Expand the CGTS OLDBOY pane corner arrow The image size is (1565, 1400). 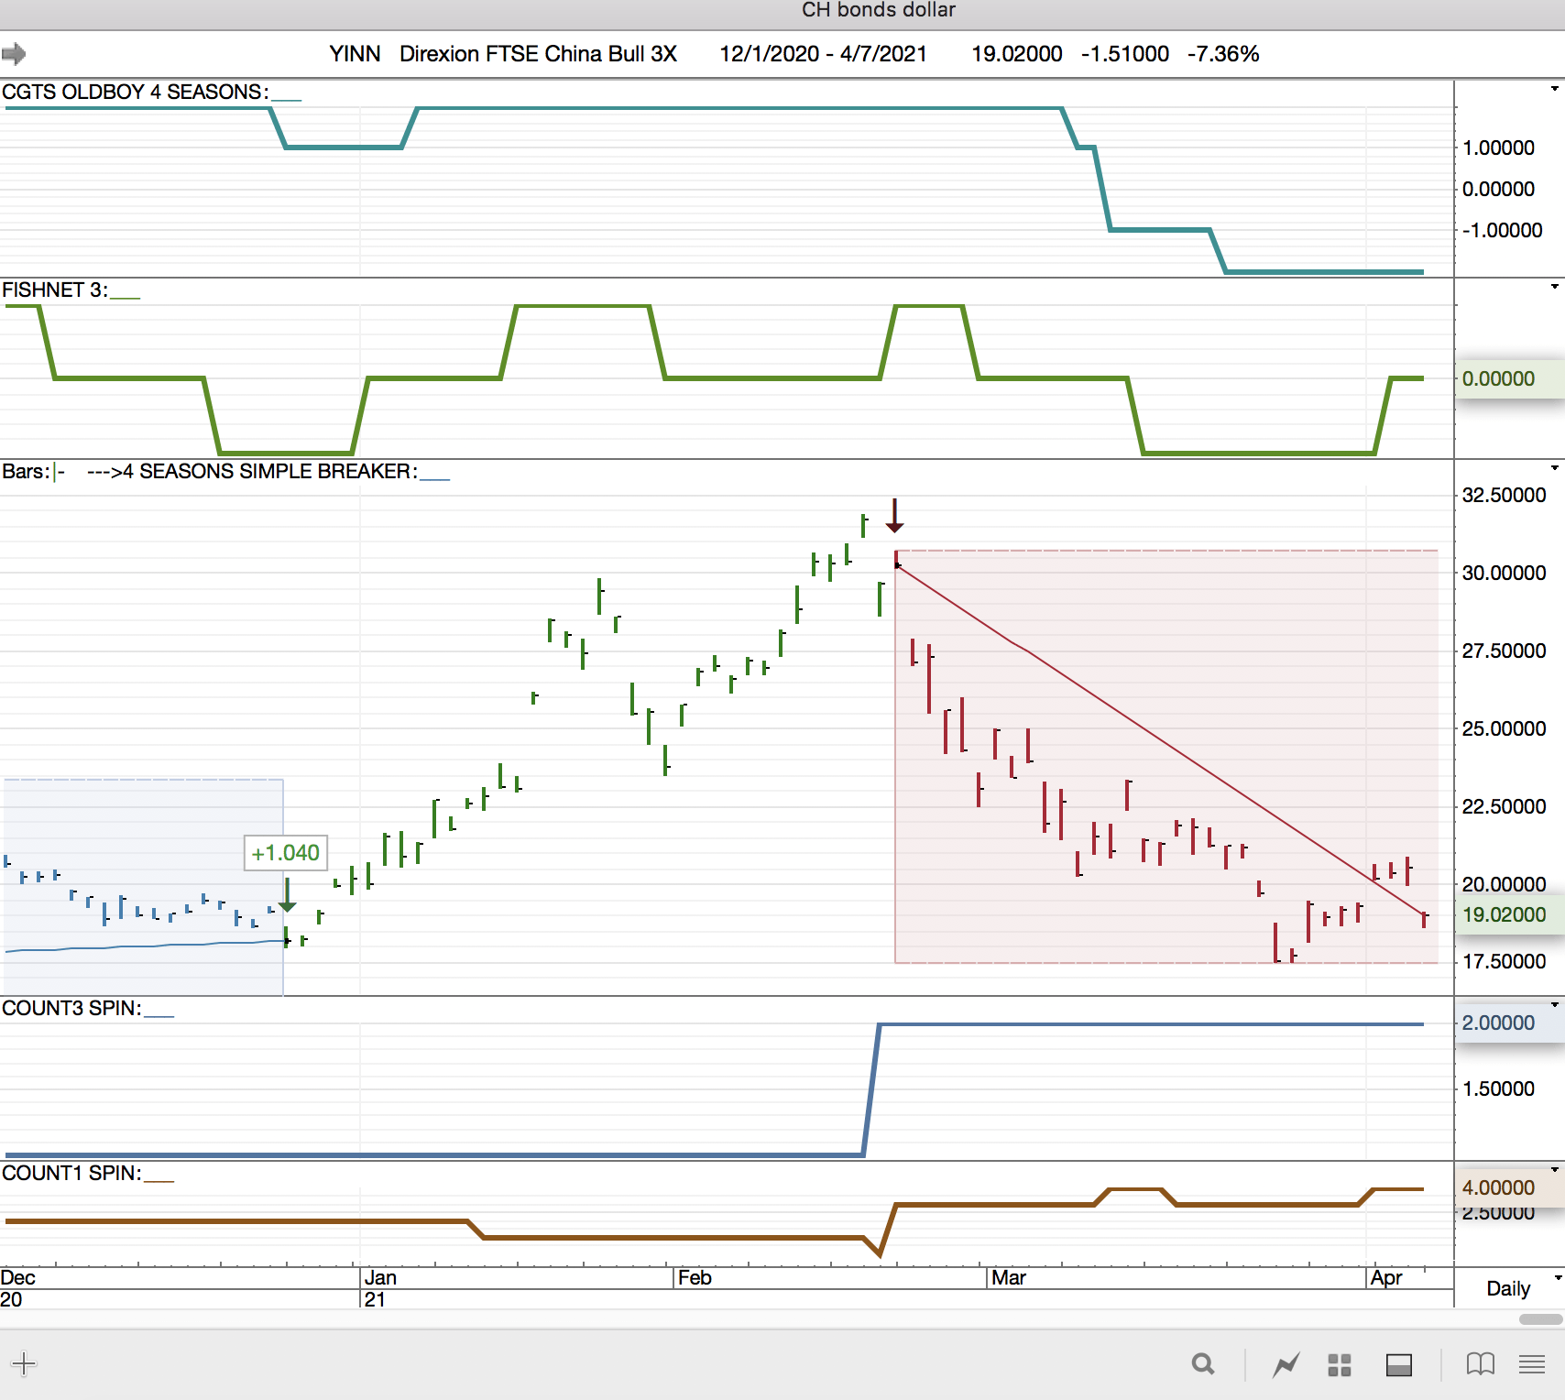point(1554,89)
